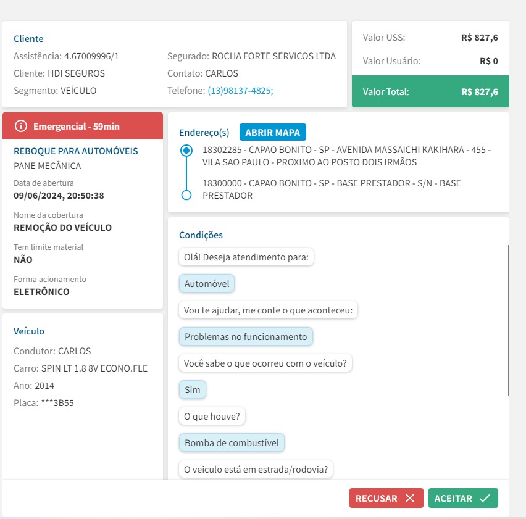
Task: Select the Problemas no funcionamento chip
Action: (246, 336)
